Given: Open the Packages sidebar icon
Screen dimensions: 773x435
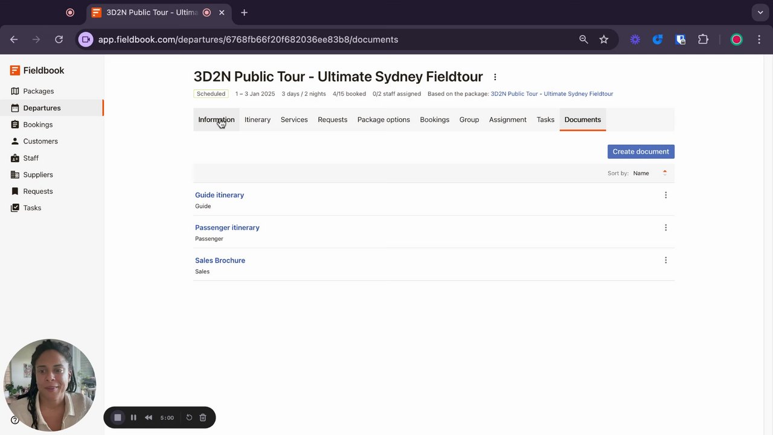Looking at the screenshot, I should [15, 91].
